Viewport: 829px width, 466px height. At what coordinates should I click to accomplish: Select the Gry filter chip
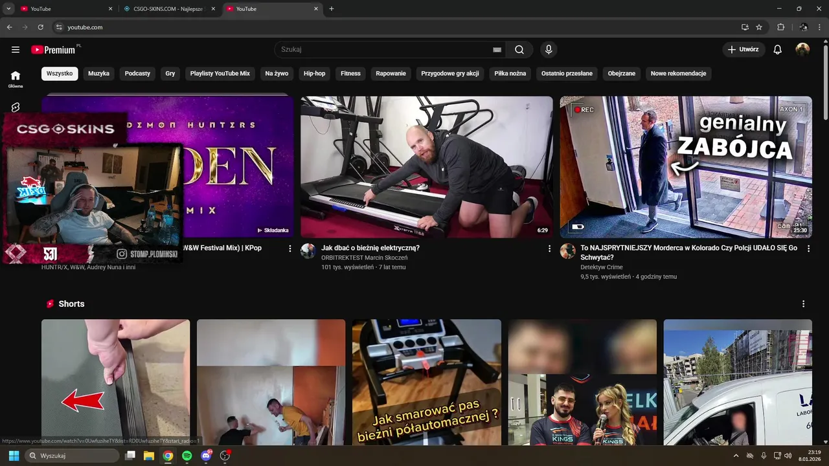click(x=170, y=74)
